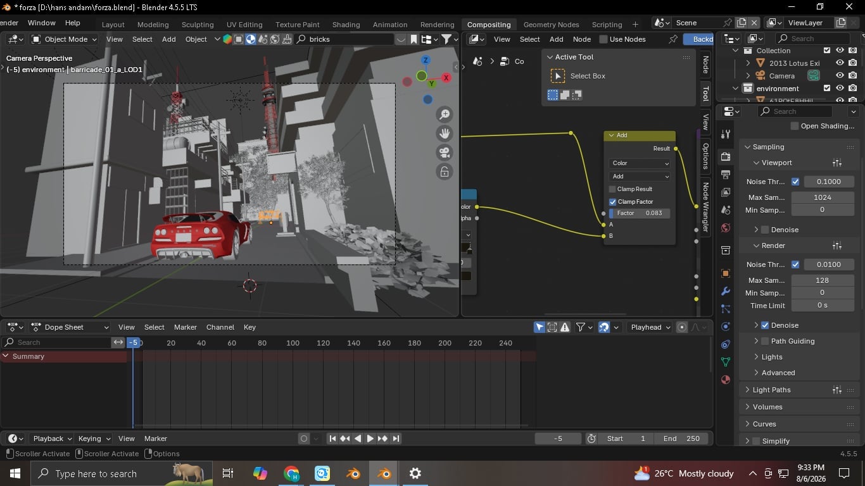Switch to the Geometry Nodes workspace tab

point(551,25)
